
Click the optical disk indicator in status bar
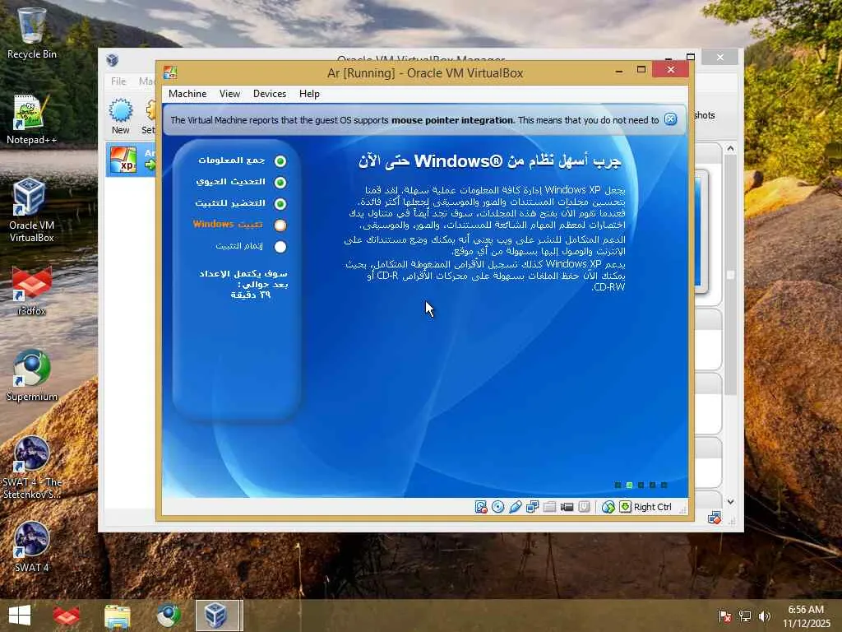coord(497,507)
